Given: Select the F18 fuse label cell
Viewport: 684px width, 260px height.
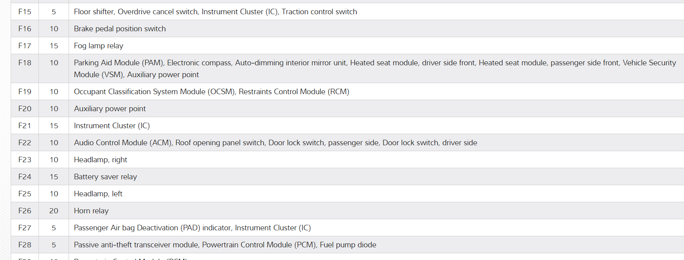Looking at the screenshot, I should [x=25, y=63].
